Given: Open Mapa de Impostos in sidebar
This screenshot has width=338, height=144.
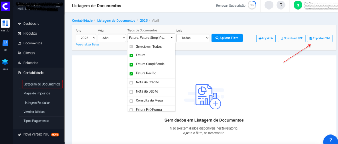Looking at the screenshot, I should pyautogui.click(x=37, y=93).
